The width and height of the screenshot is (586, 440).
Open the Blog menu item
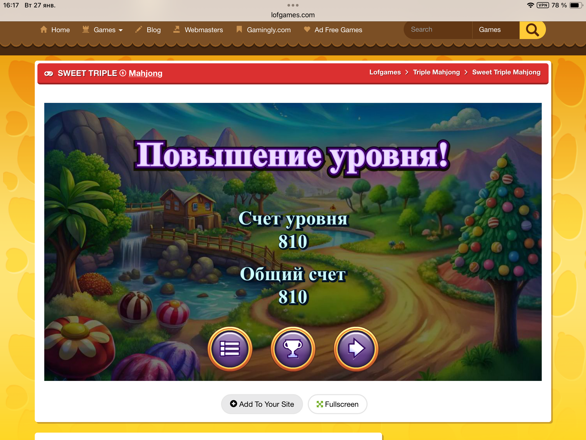point(154,30)
